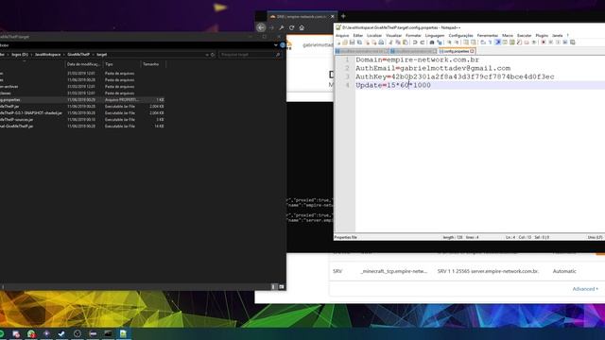Switch Explorer to large icons view bottom-right

[x=282, y=287]
